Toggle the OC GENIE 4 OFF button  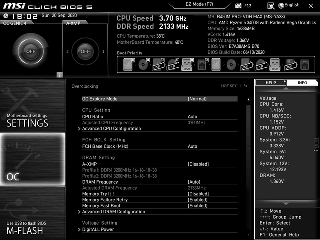point(31,51)
